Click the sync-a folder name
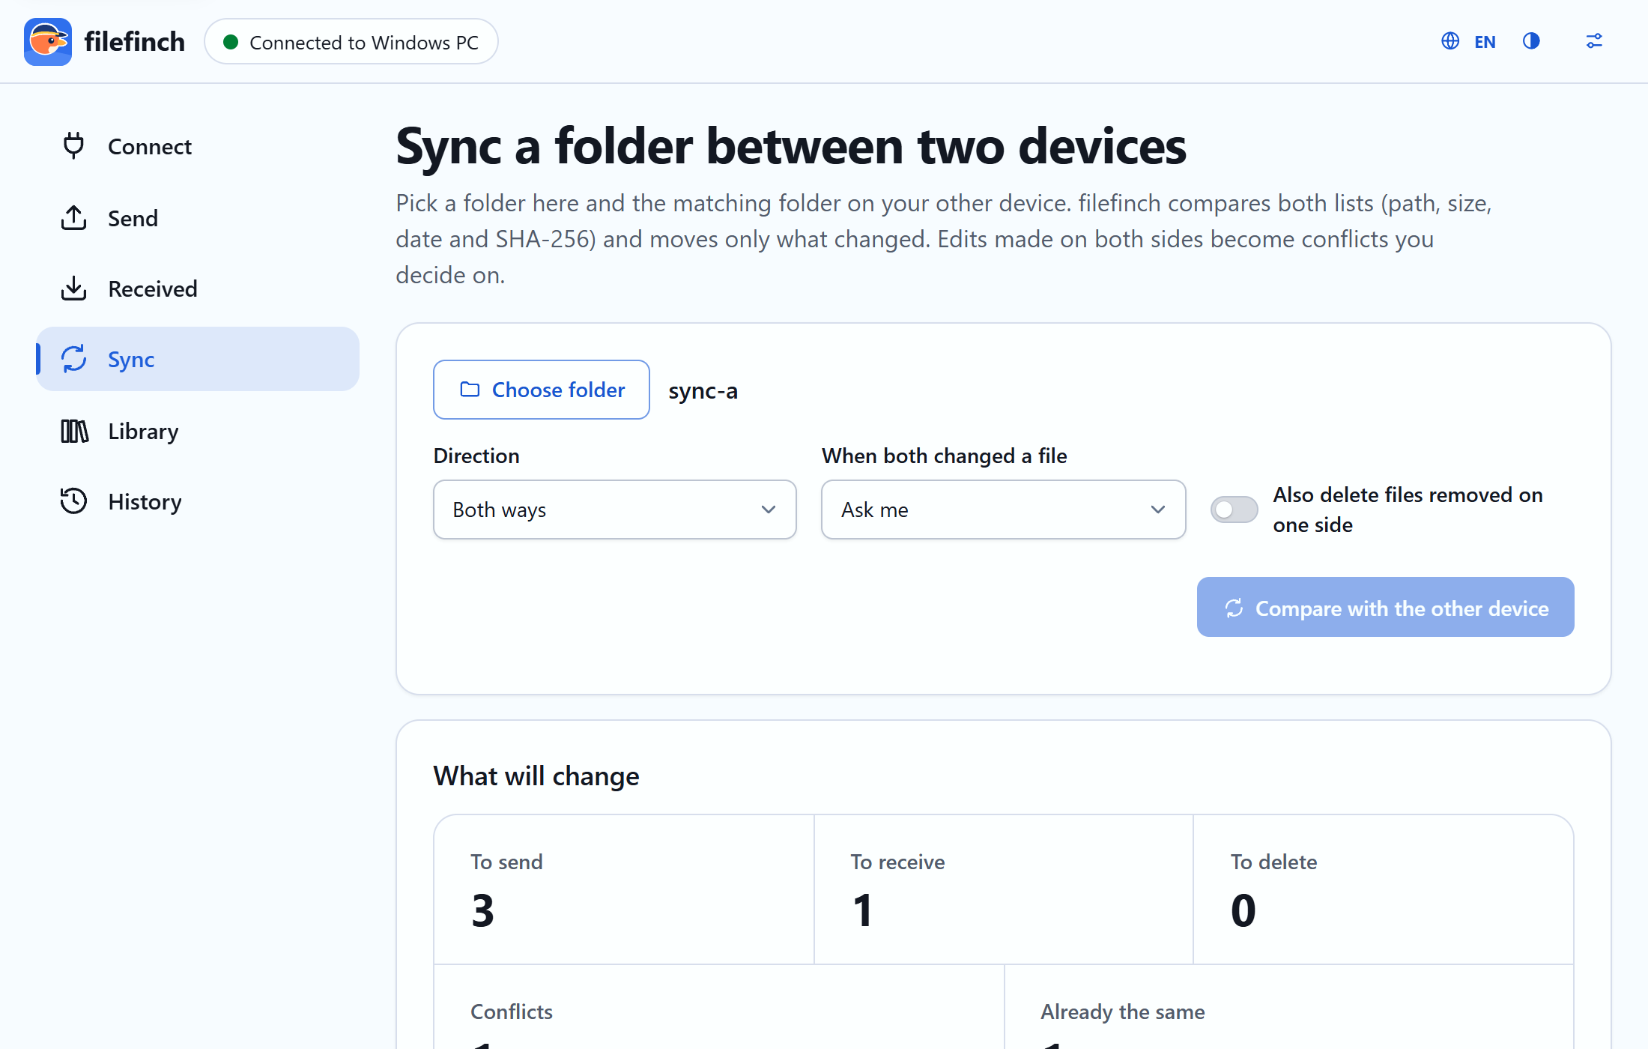 click(703, 390)
